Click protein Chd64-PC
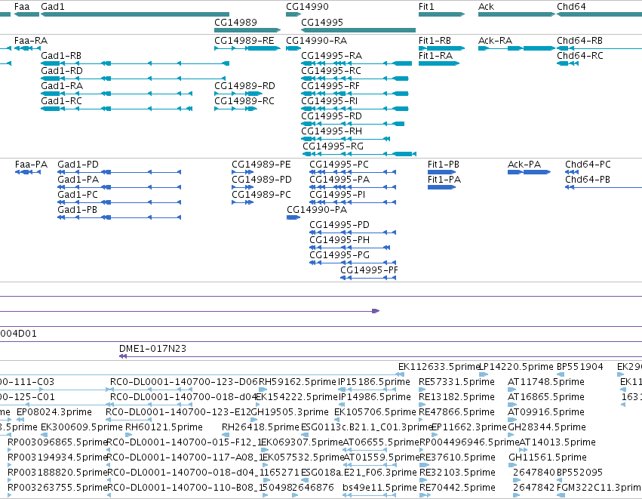The image size is (642, 499). tap(572, 172)
